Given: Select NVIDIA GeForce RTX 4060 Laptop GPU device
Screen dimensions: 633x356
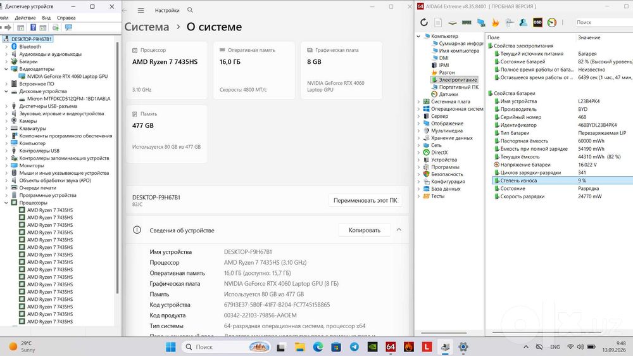Looking at the screenshot, I should pos(67,77).
